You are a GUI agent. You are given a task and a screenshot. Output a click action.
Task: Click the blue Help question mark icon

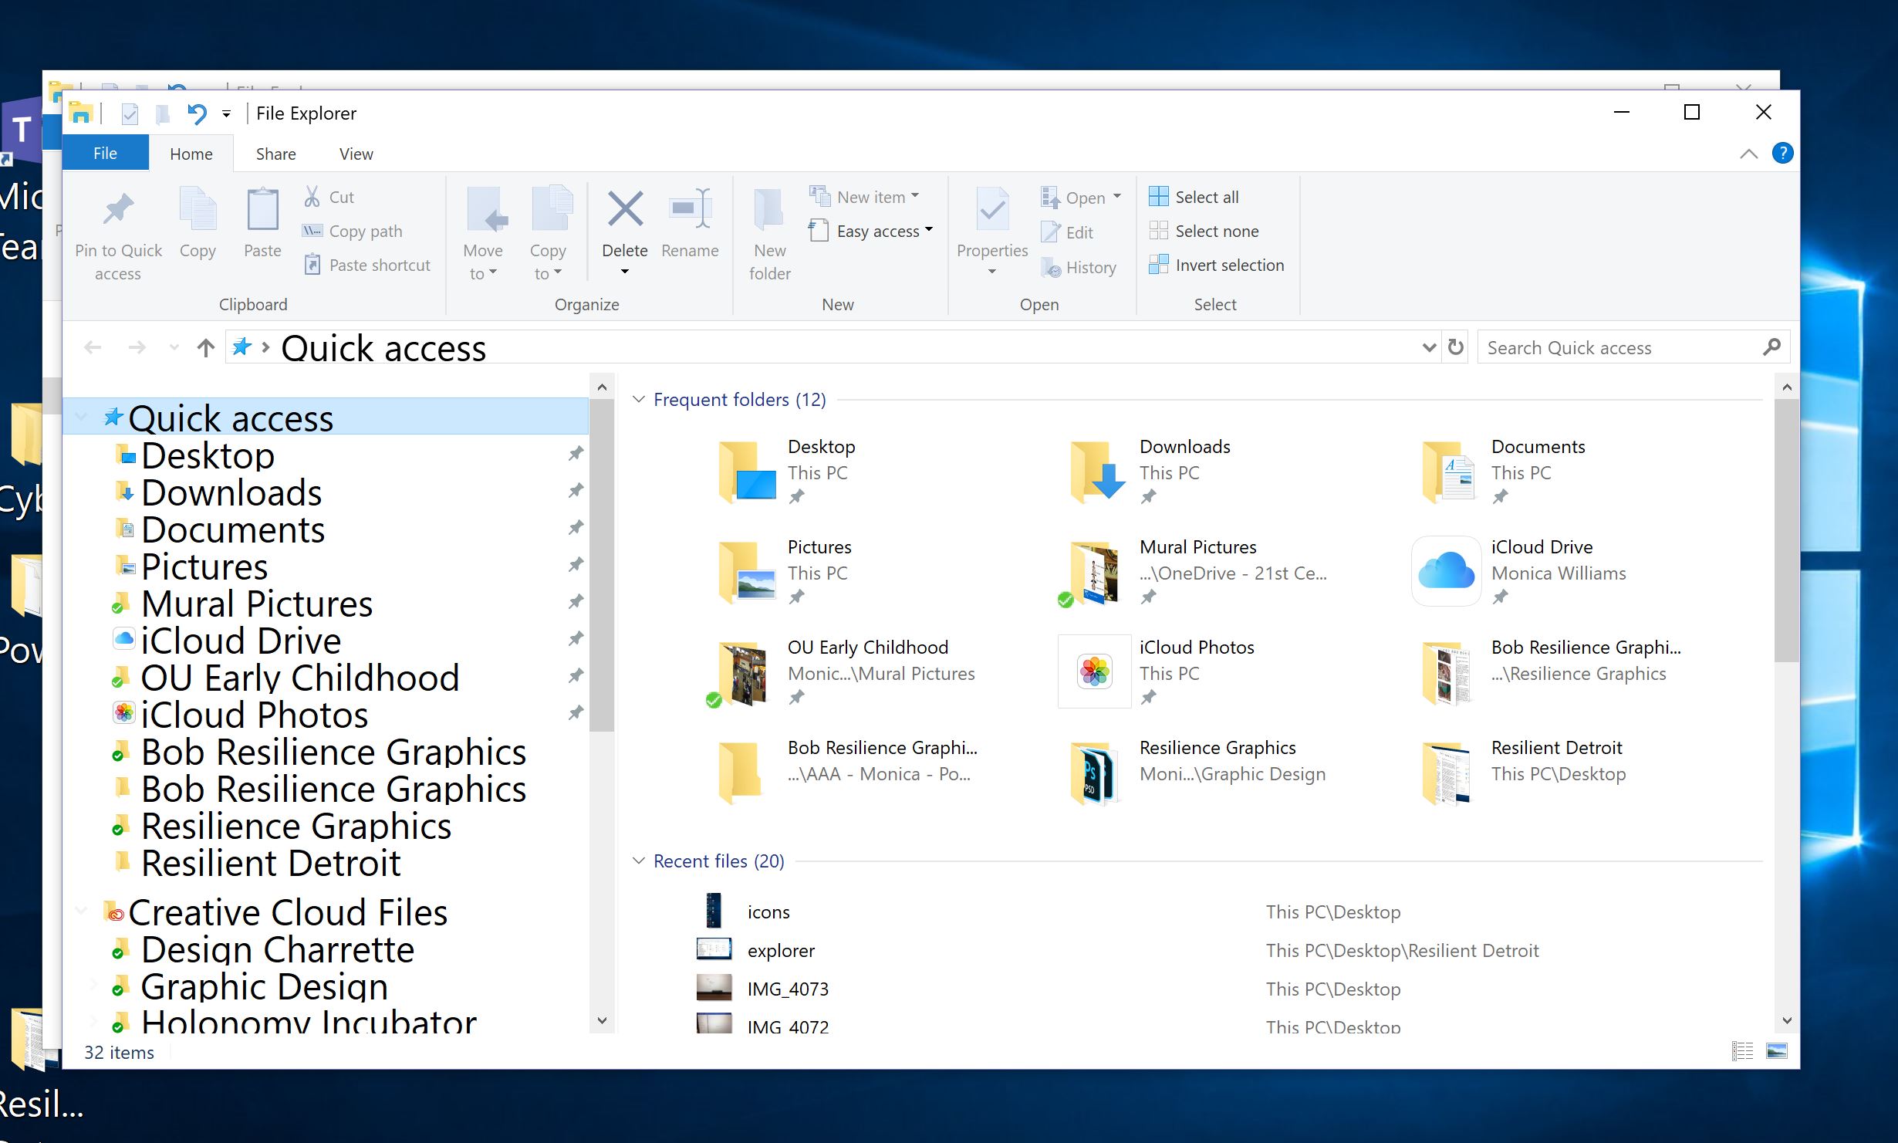pyautogui.click(x=1782, y=153)
